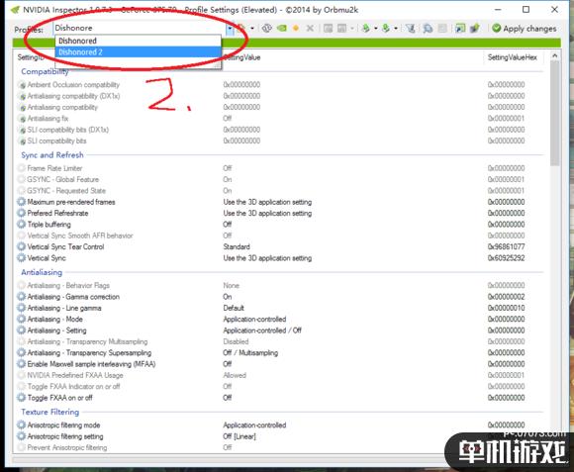Click the vertical scrollbar thumb
This screenshot has width=574, height=472.
(x=554, y=114)
